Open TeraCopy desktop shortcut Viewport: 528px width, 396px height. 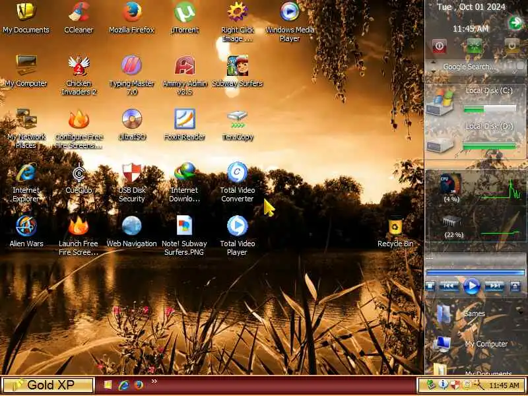point(238,124)
